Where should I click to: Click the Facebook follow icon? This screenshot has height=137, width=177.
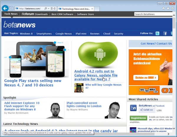tap(165, 34)
